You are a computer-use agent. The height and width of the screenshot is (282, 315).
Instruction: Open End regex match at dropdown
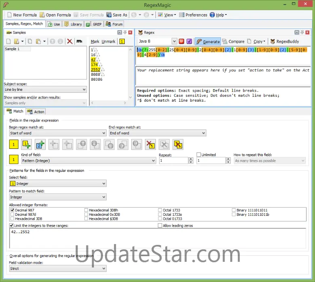point(157,133)
